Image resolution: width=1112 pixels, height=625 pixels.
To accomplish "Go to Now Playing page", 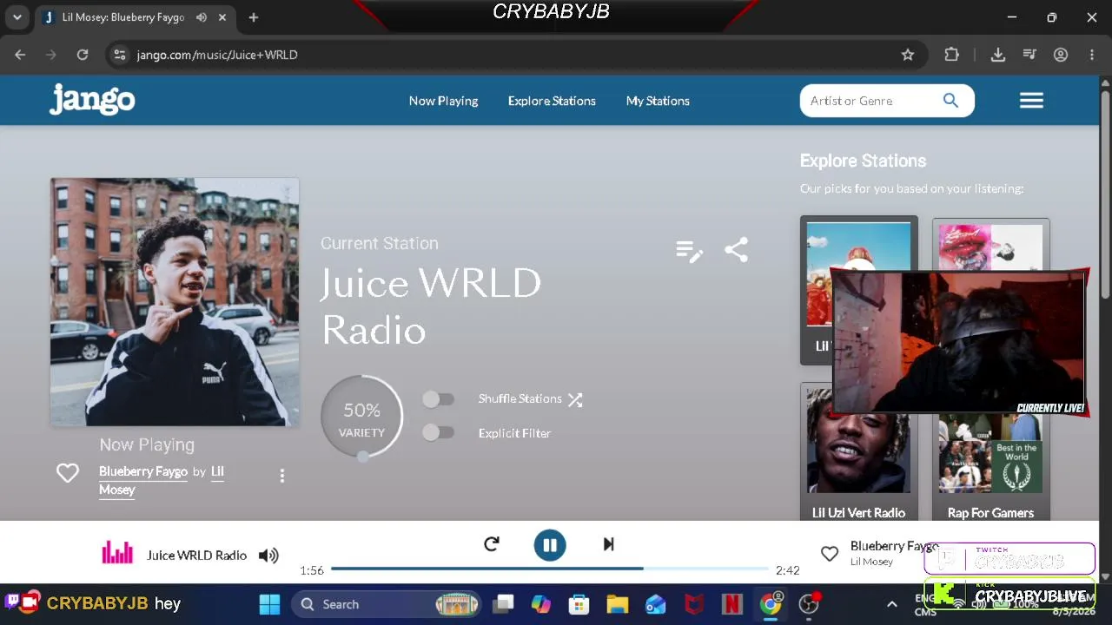I will point(443,101).
